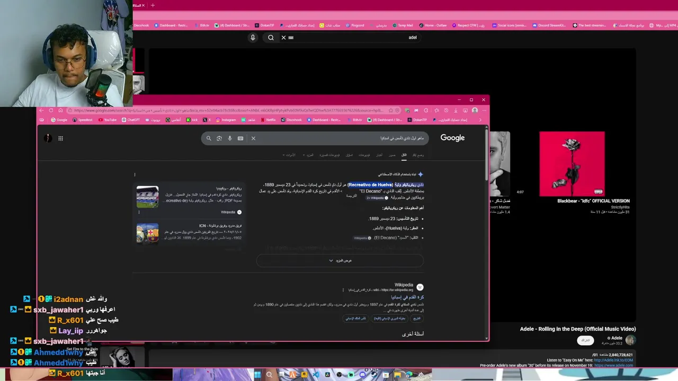678x381 pixels.
Task: Switch to the Shopping results tab
Action: 350,155
